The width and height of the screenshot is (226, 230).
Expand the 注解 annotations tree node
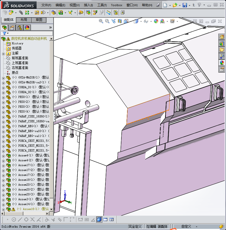point(3,53)
